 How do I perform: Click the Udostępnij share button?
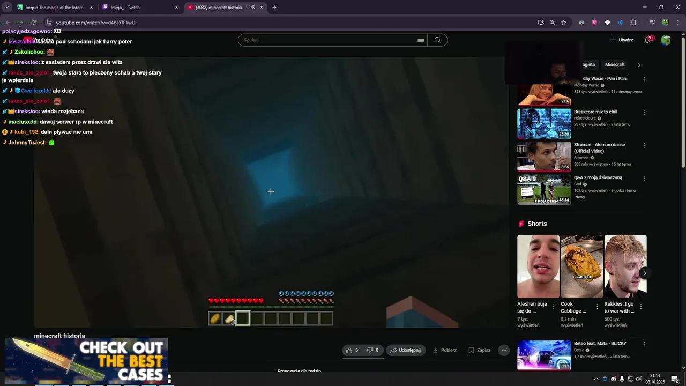tap(405, 350)
